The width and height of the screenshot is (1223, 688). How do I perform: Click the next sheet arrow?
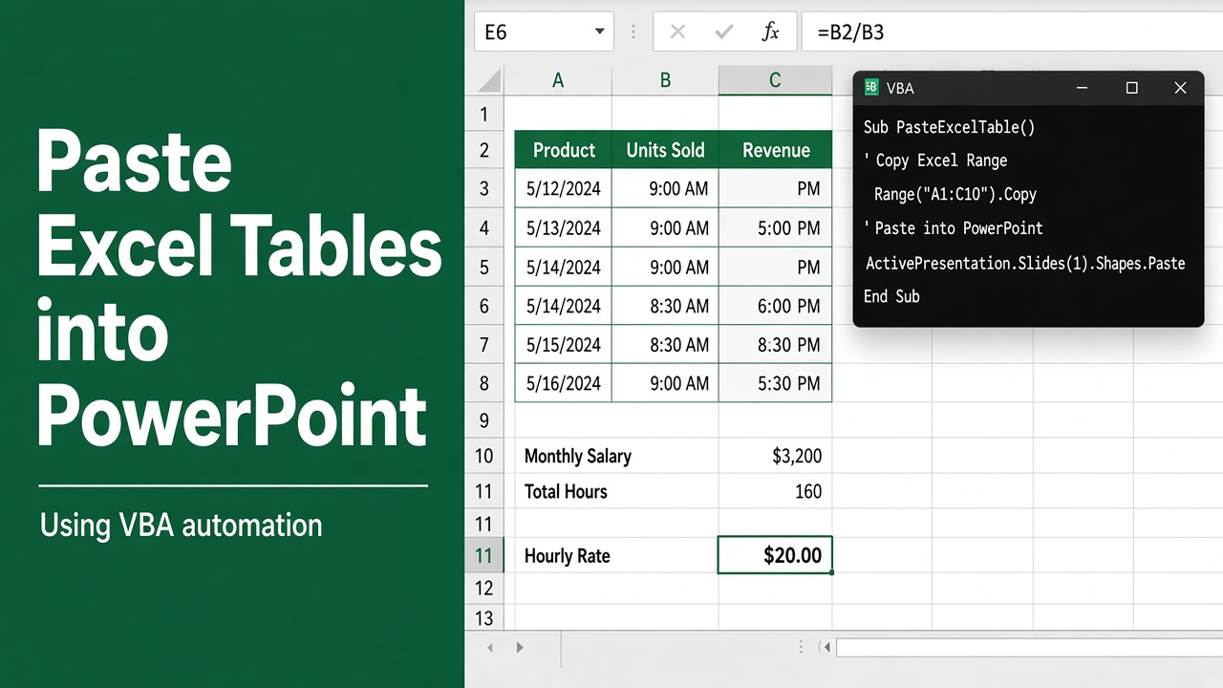(520, 648)
